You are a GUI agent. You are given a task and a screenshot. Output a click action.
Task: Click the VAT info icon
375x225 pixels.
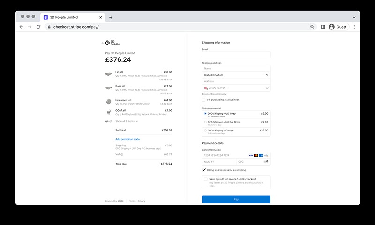(122, 154)
